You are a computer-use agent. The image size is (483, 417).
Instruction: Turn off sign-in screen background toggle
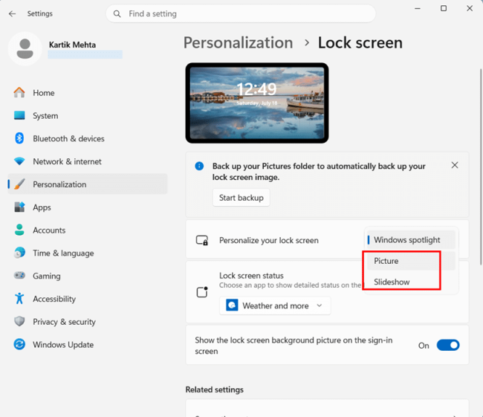point(448,345)
